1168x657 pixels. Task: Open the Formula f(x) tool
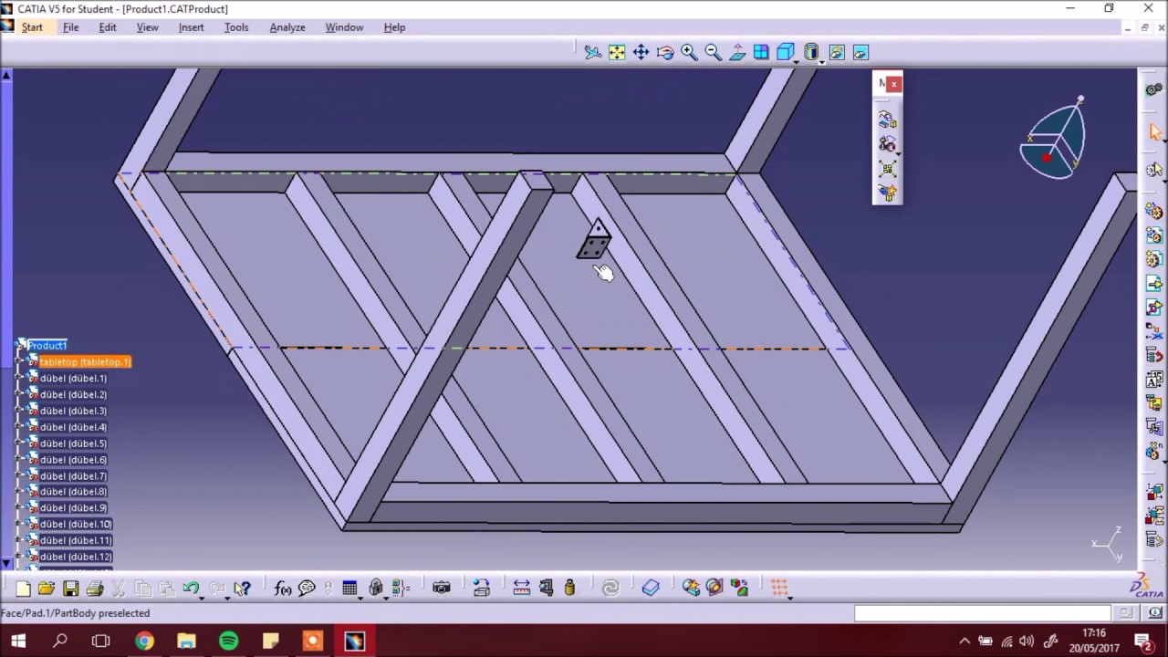[283, 589]
